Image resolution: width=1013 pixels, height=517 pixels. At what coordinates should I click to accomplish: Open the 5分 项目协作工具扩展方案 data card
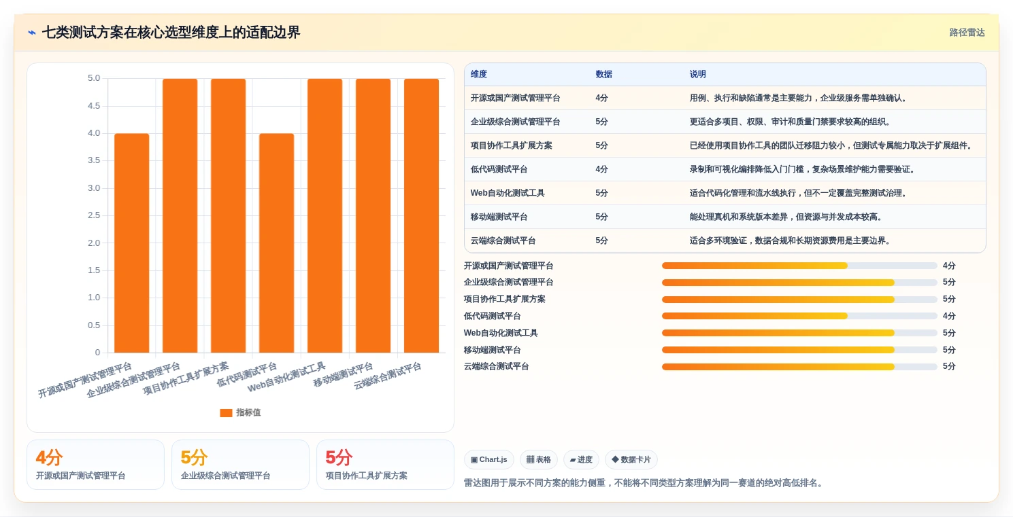coord(385,465)
